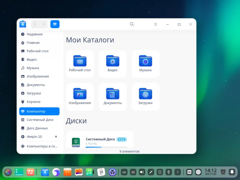Expand the dock tray arrow
This screenshot has height=180, width=240.
(177, 172)
